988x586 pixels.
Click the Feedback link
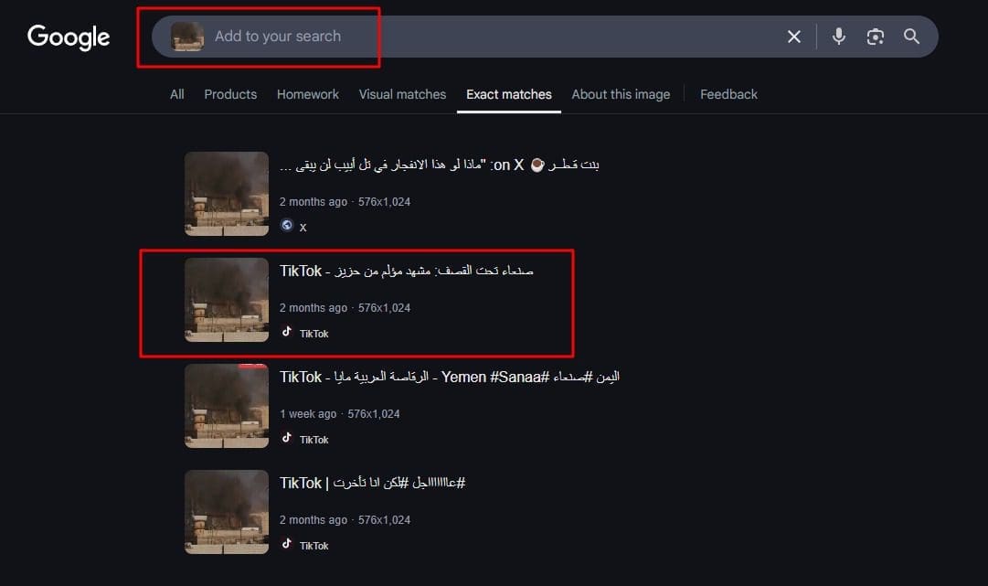[728, 94]
